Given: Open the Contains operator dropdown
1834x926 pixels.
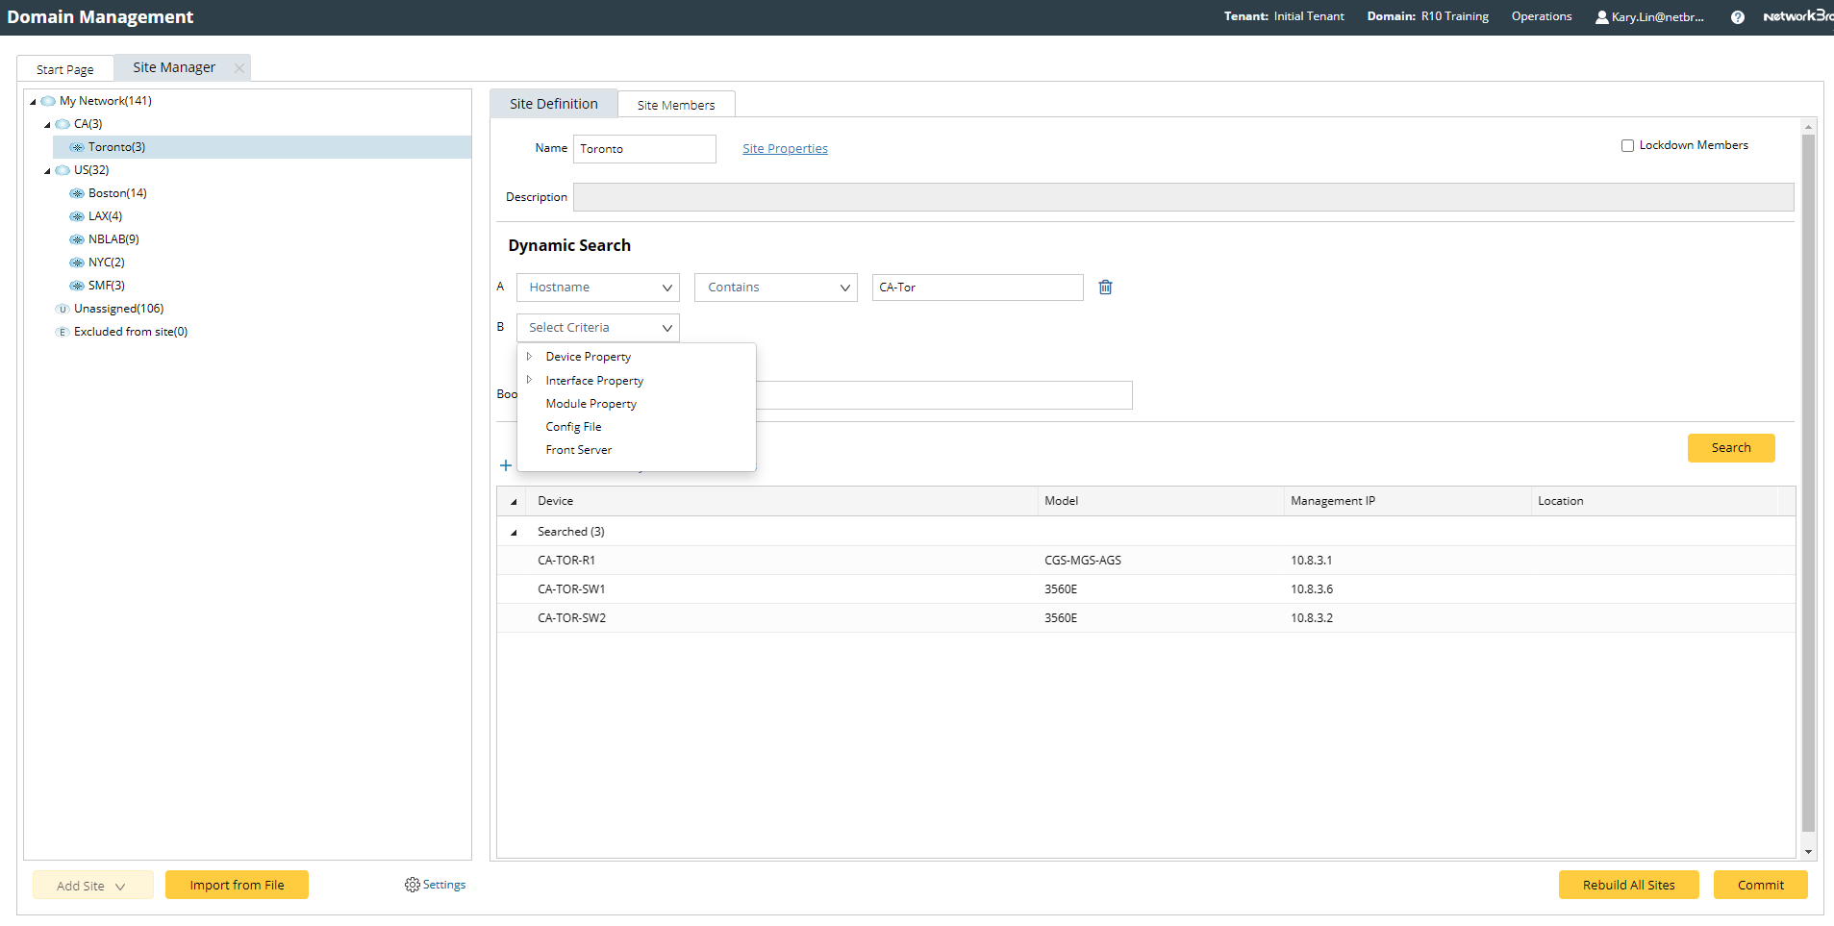Looking at the screenshot, I should click(x=776, y=288).
